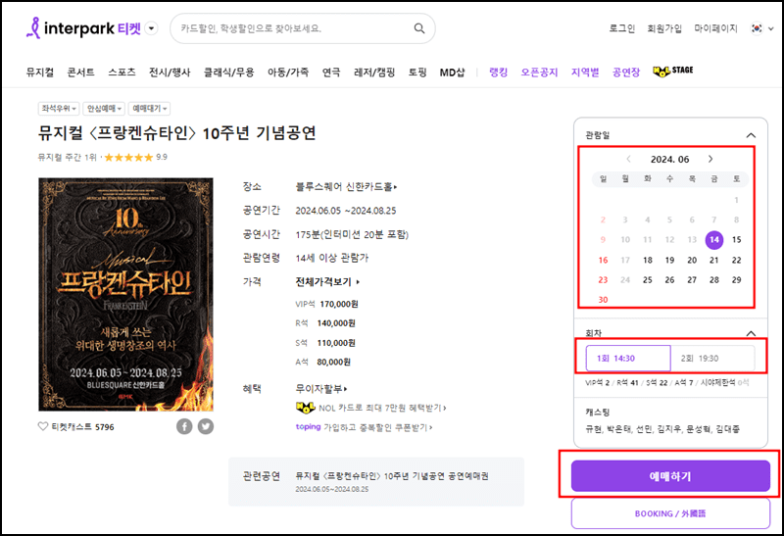Viewport: 784px width, 536px height.
Task: Select June 27 on the calendar
Action: 692,280
